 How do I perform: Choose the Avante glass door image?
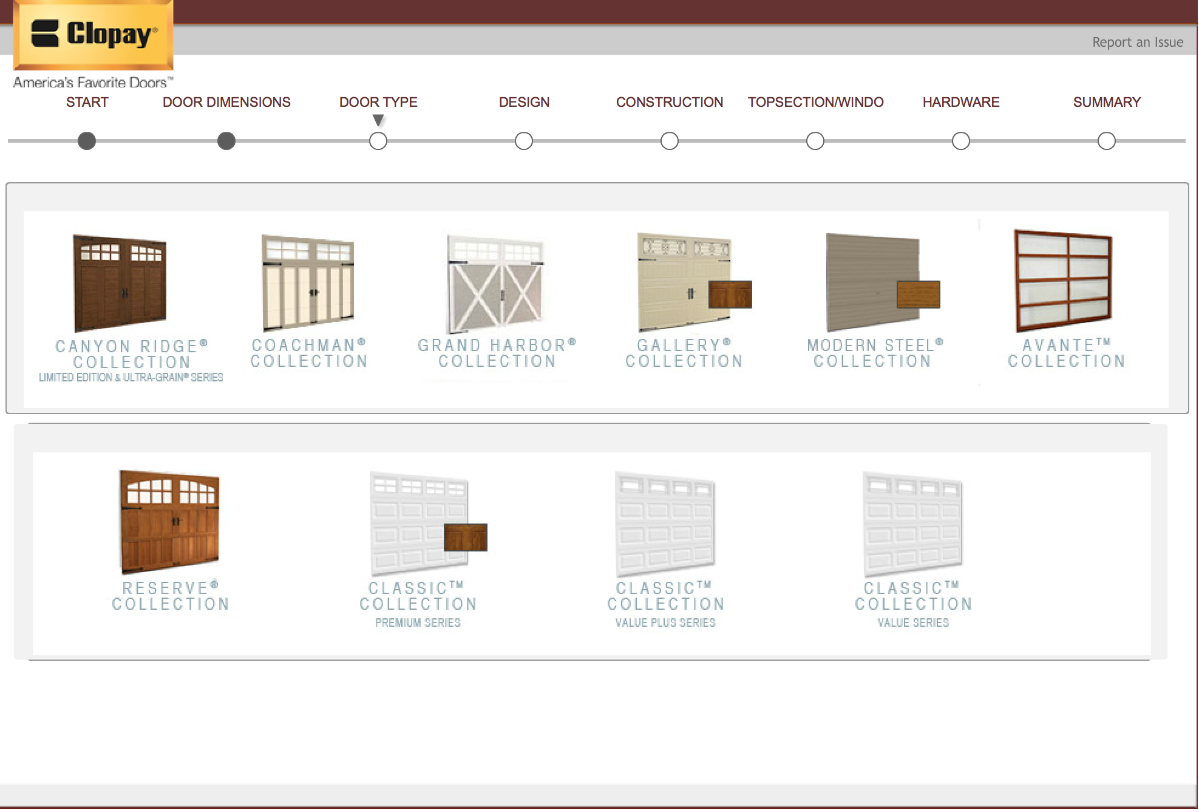pyautogui.click(x=1064, y=281)
